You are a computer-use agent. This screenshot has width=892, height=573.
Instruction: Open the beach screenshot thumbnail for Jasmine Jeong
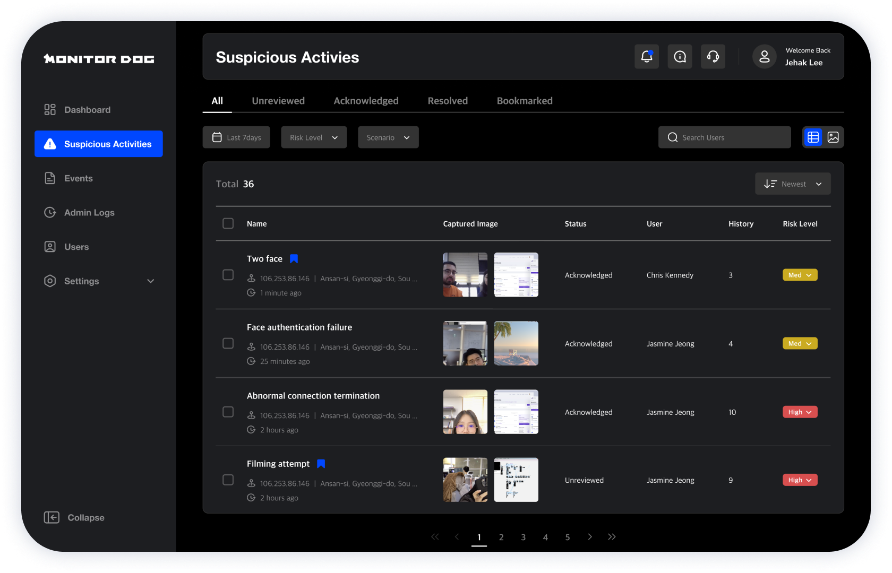(x=516, y=343)
